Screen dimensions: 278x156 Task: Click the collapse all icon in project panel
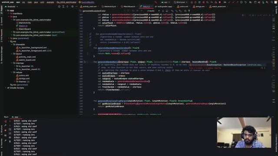pyautogui.click(x=67, y=6)
